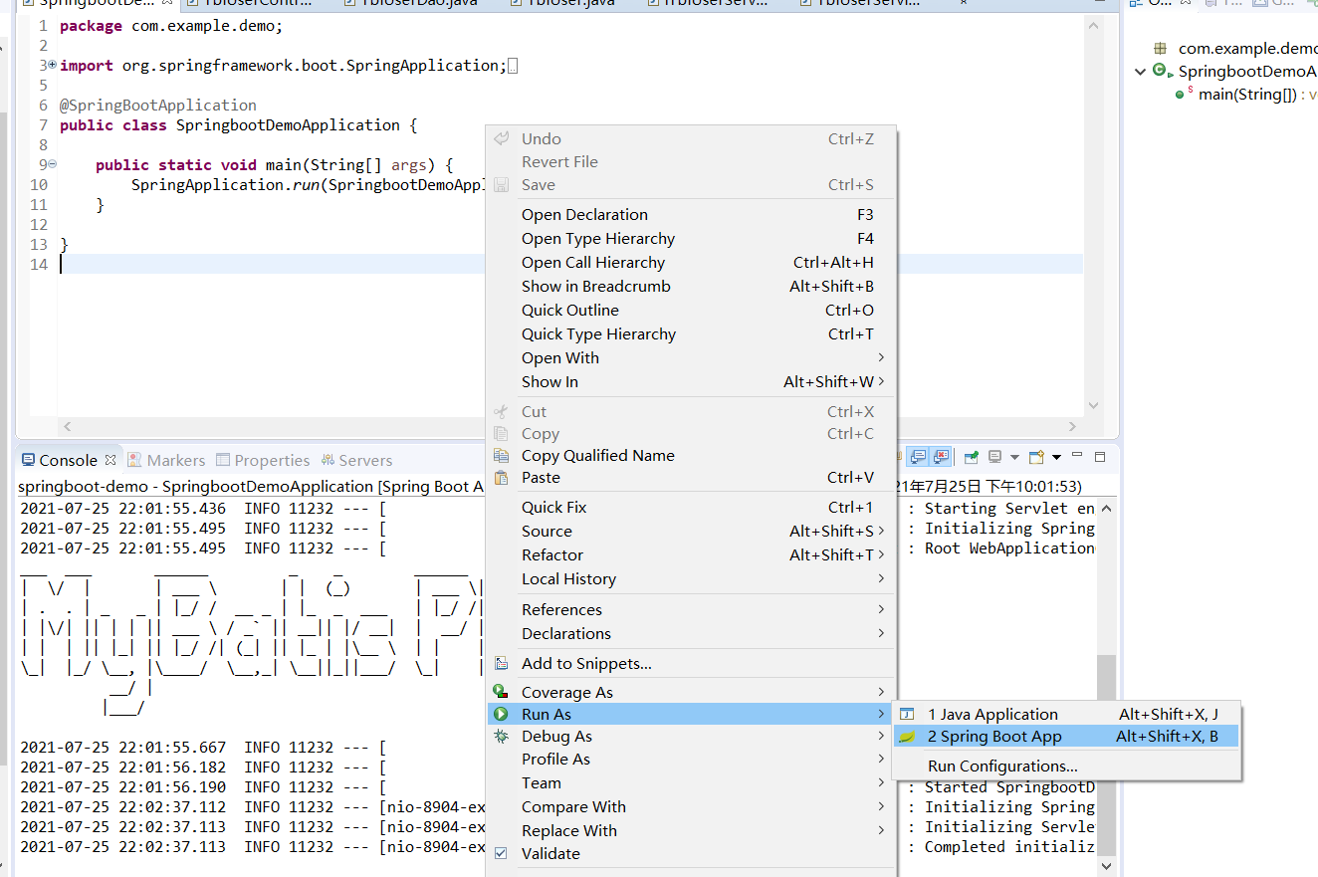
Task: Click the Save floppy-disk icon in menu
Action: point(502,185)
